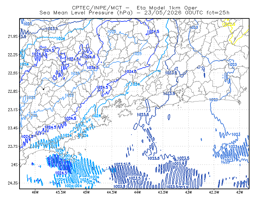Click the 24.3S latitude axis label
269x207 pixels.
tap(13, 183)
